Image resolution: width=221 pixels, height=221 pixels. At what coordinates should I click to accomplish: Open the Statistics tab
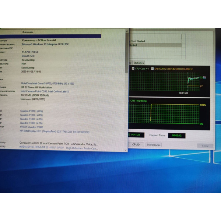point(139,63)
